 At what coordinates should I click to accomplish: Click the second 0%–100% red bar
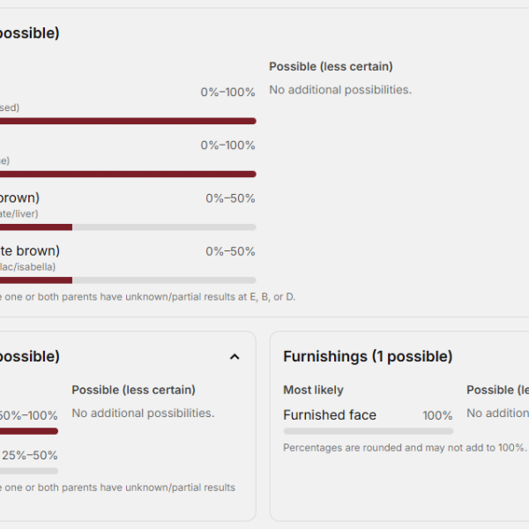[x=128, y=174]
